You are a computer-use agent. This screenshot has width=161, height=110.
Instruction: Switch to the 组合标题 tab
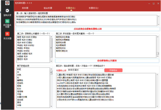(x=48, y=8)
